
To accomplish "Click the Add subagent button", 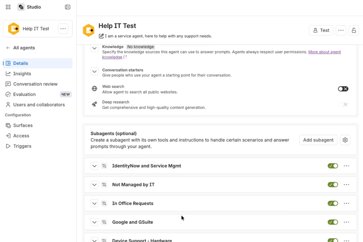I will tap(318, 140).
